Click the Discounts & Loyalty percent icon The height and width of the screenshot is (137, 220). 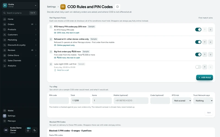5,45
